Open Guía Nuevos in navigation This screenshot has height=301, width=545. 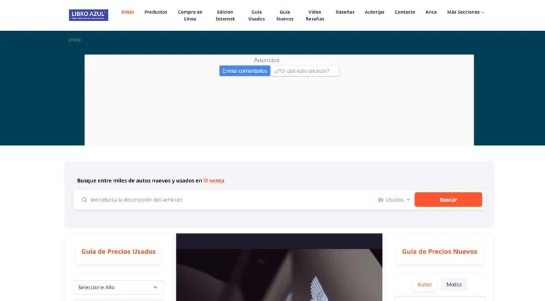[x=285, y=15]
